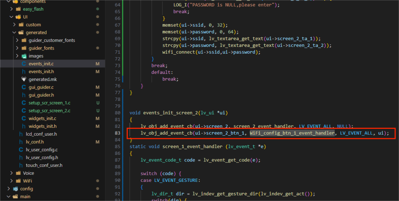Click the C icon of lv_user_config.c
Image resolution: width=399 pixels, height=201 pixels.
(x=21, y=150)
